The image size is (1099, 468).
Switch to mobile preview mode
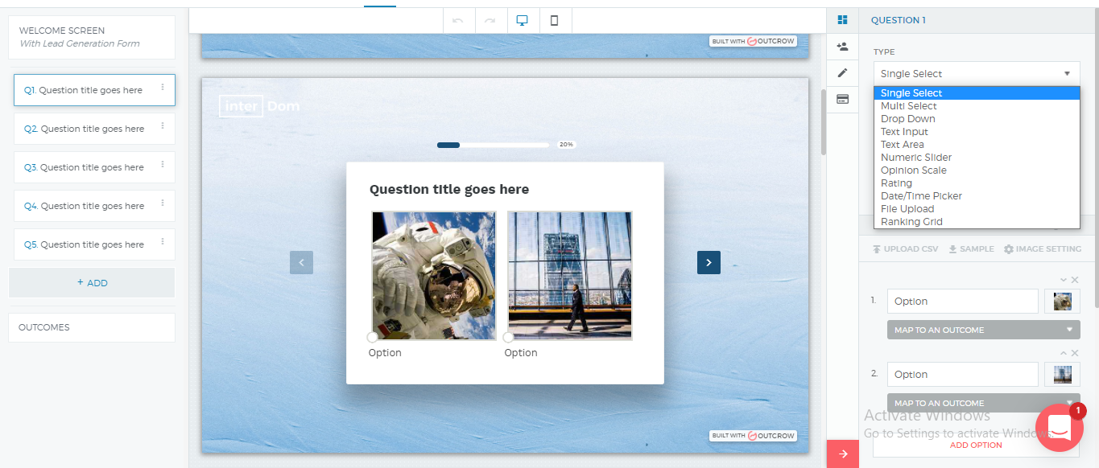(555, 21)
